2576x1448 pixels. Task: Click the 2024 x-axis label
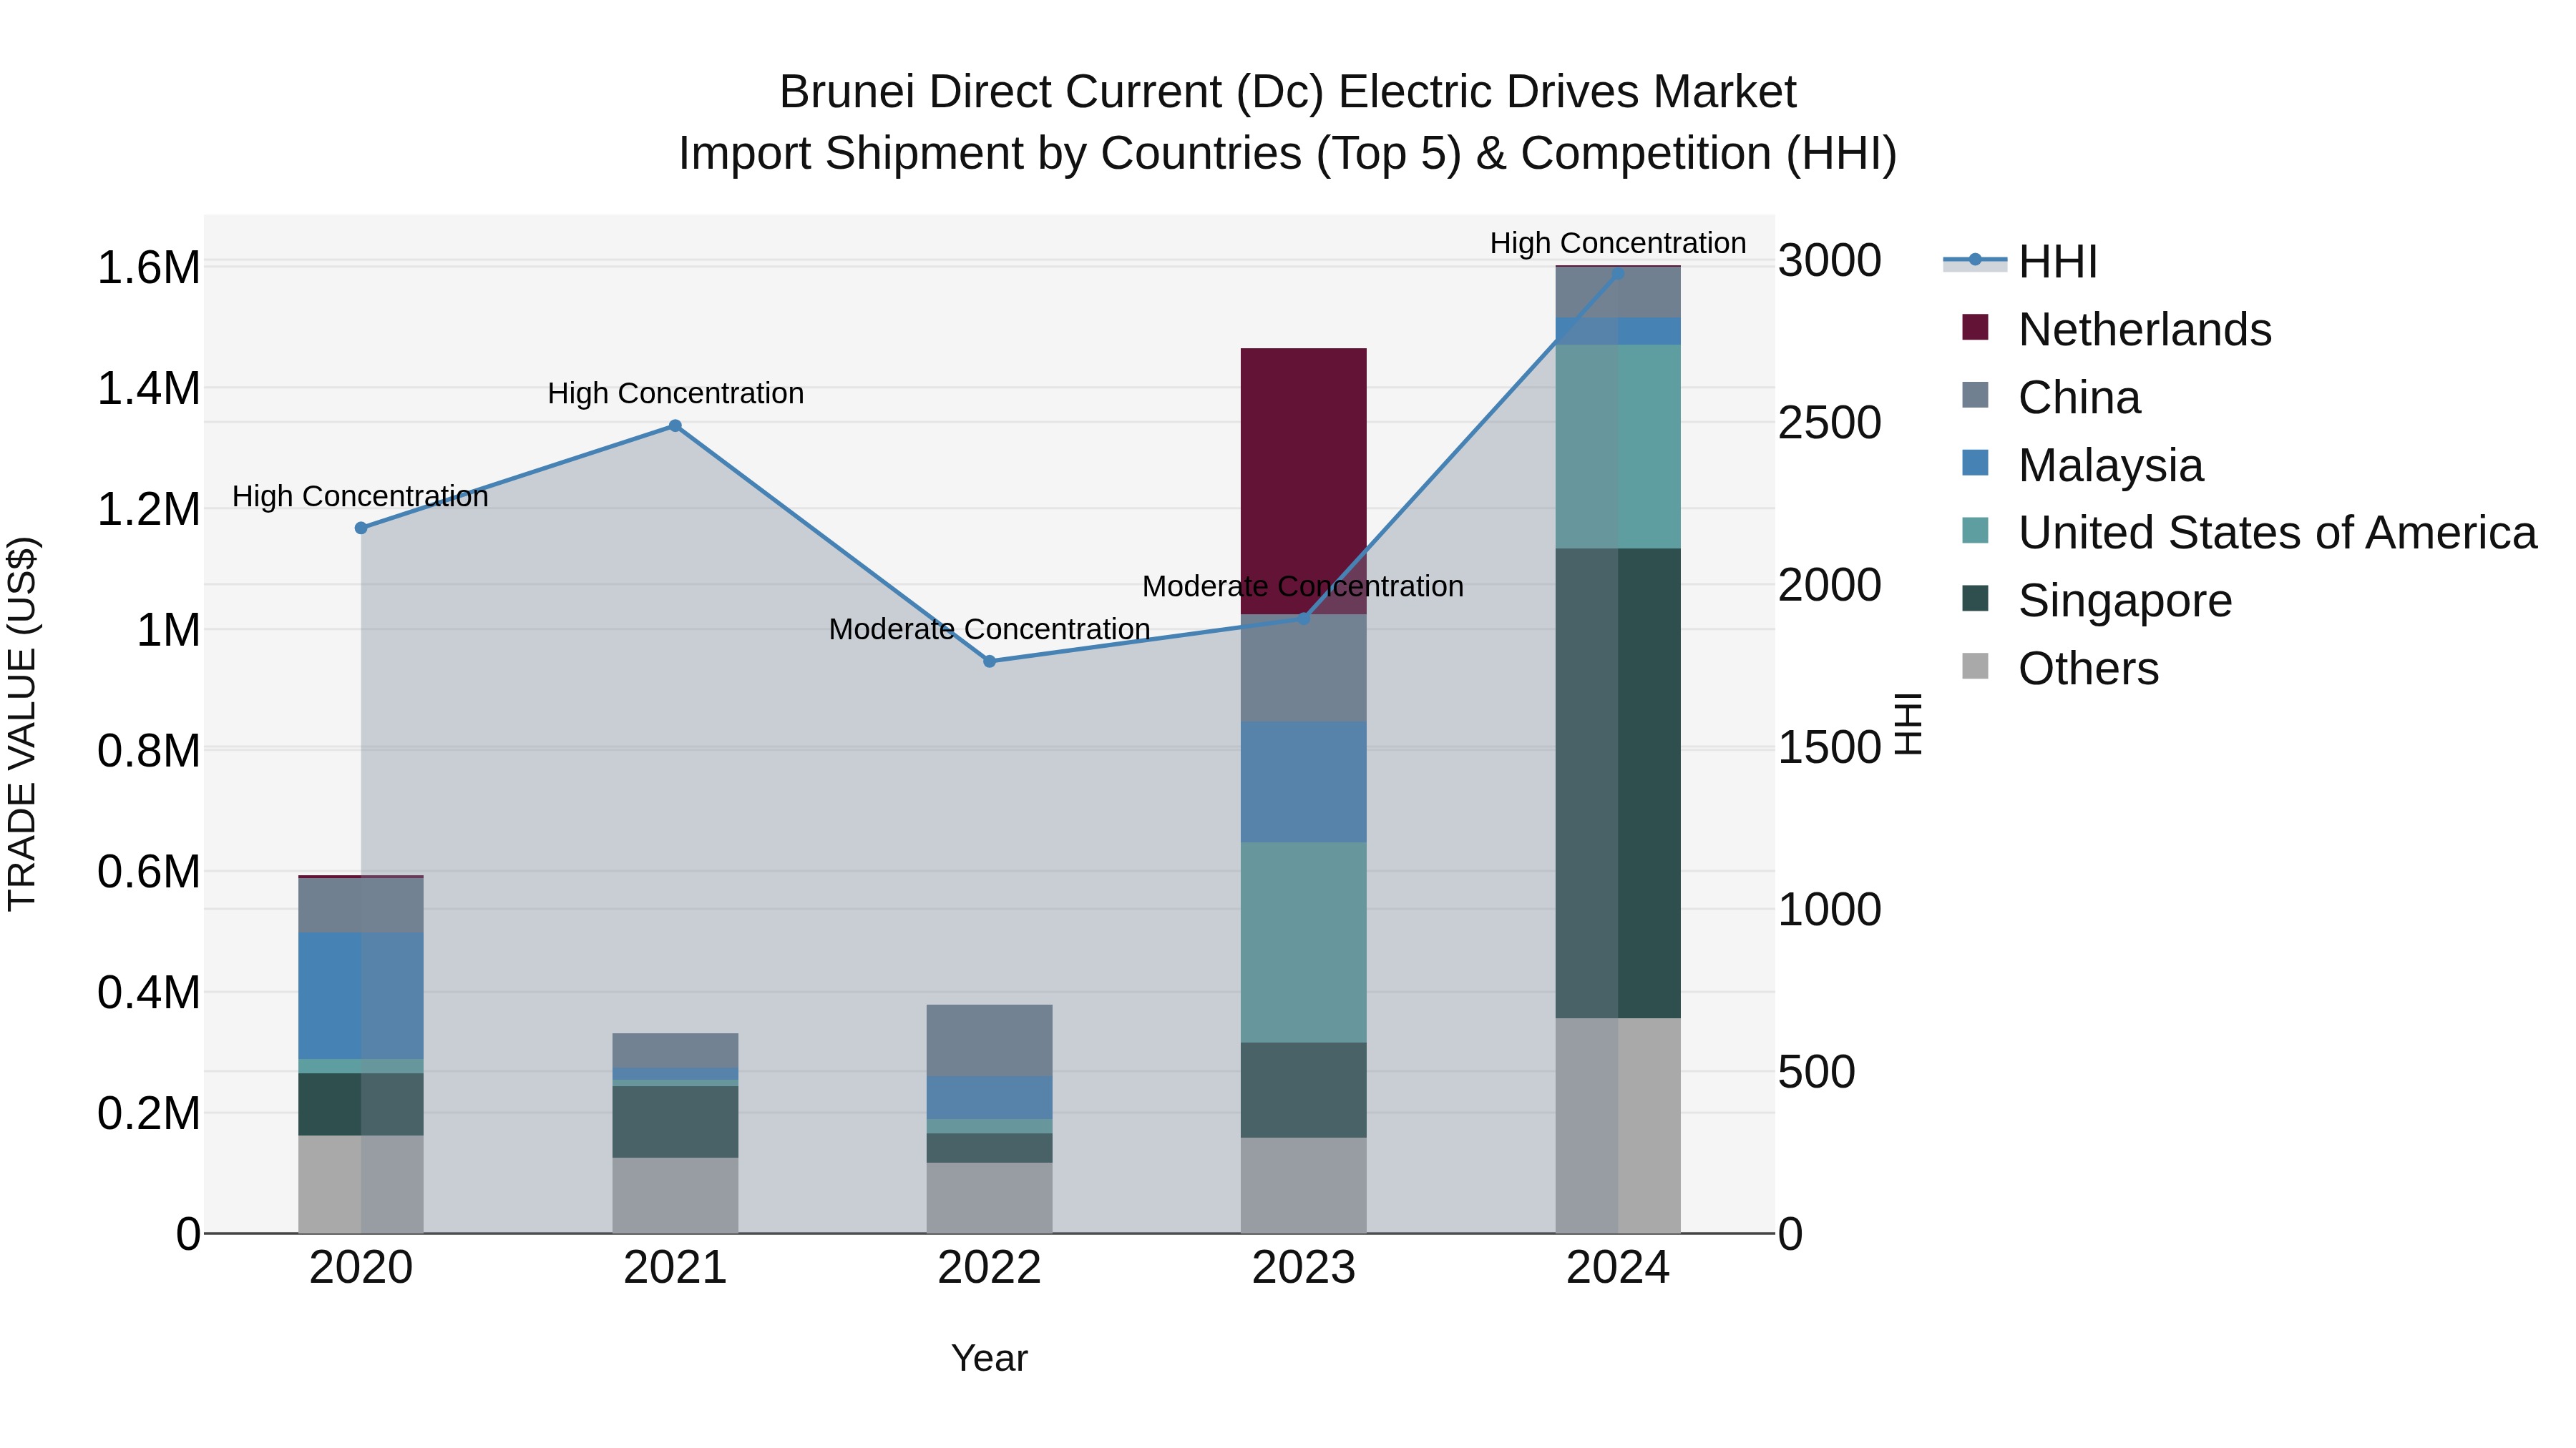(1618, 1268)
